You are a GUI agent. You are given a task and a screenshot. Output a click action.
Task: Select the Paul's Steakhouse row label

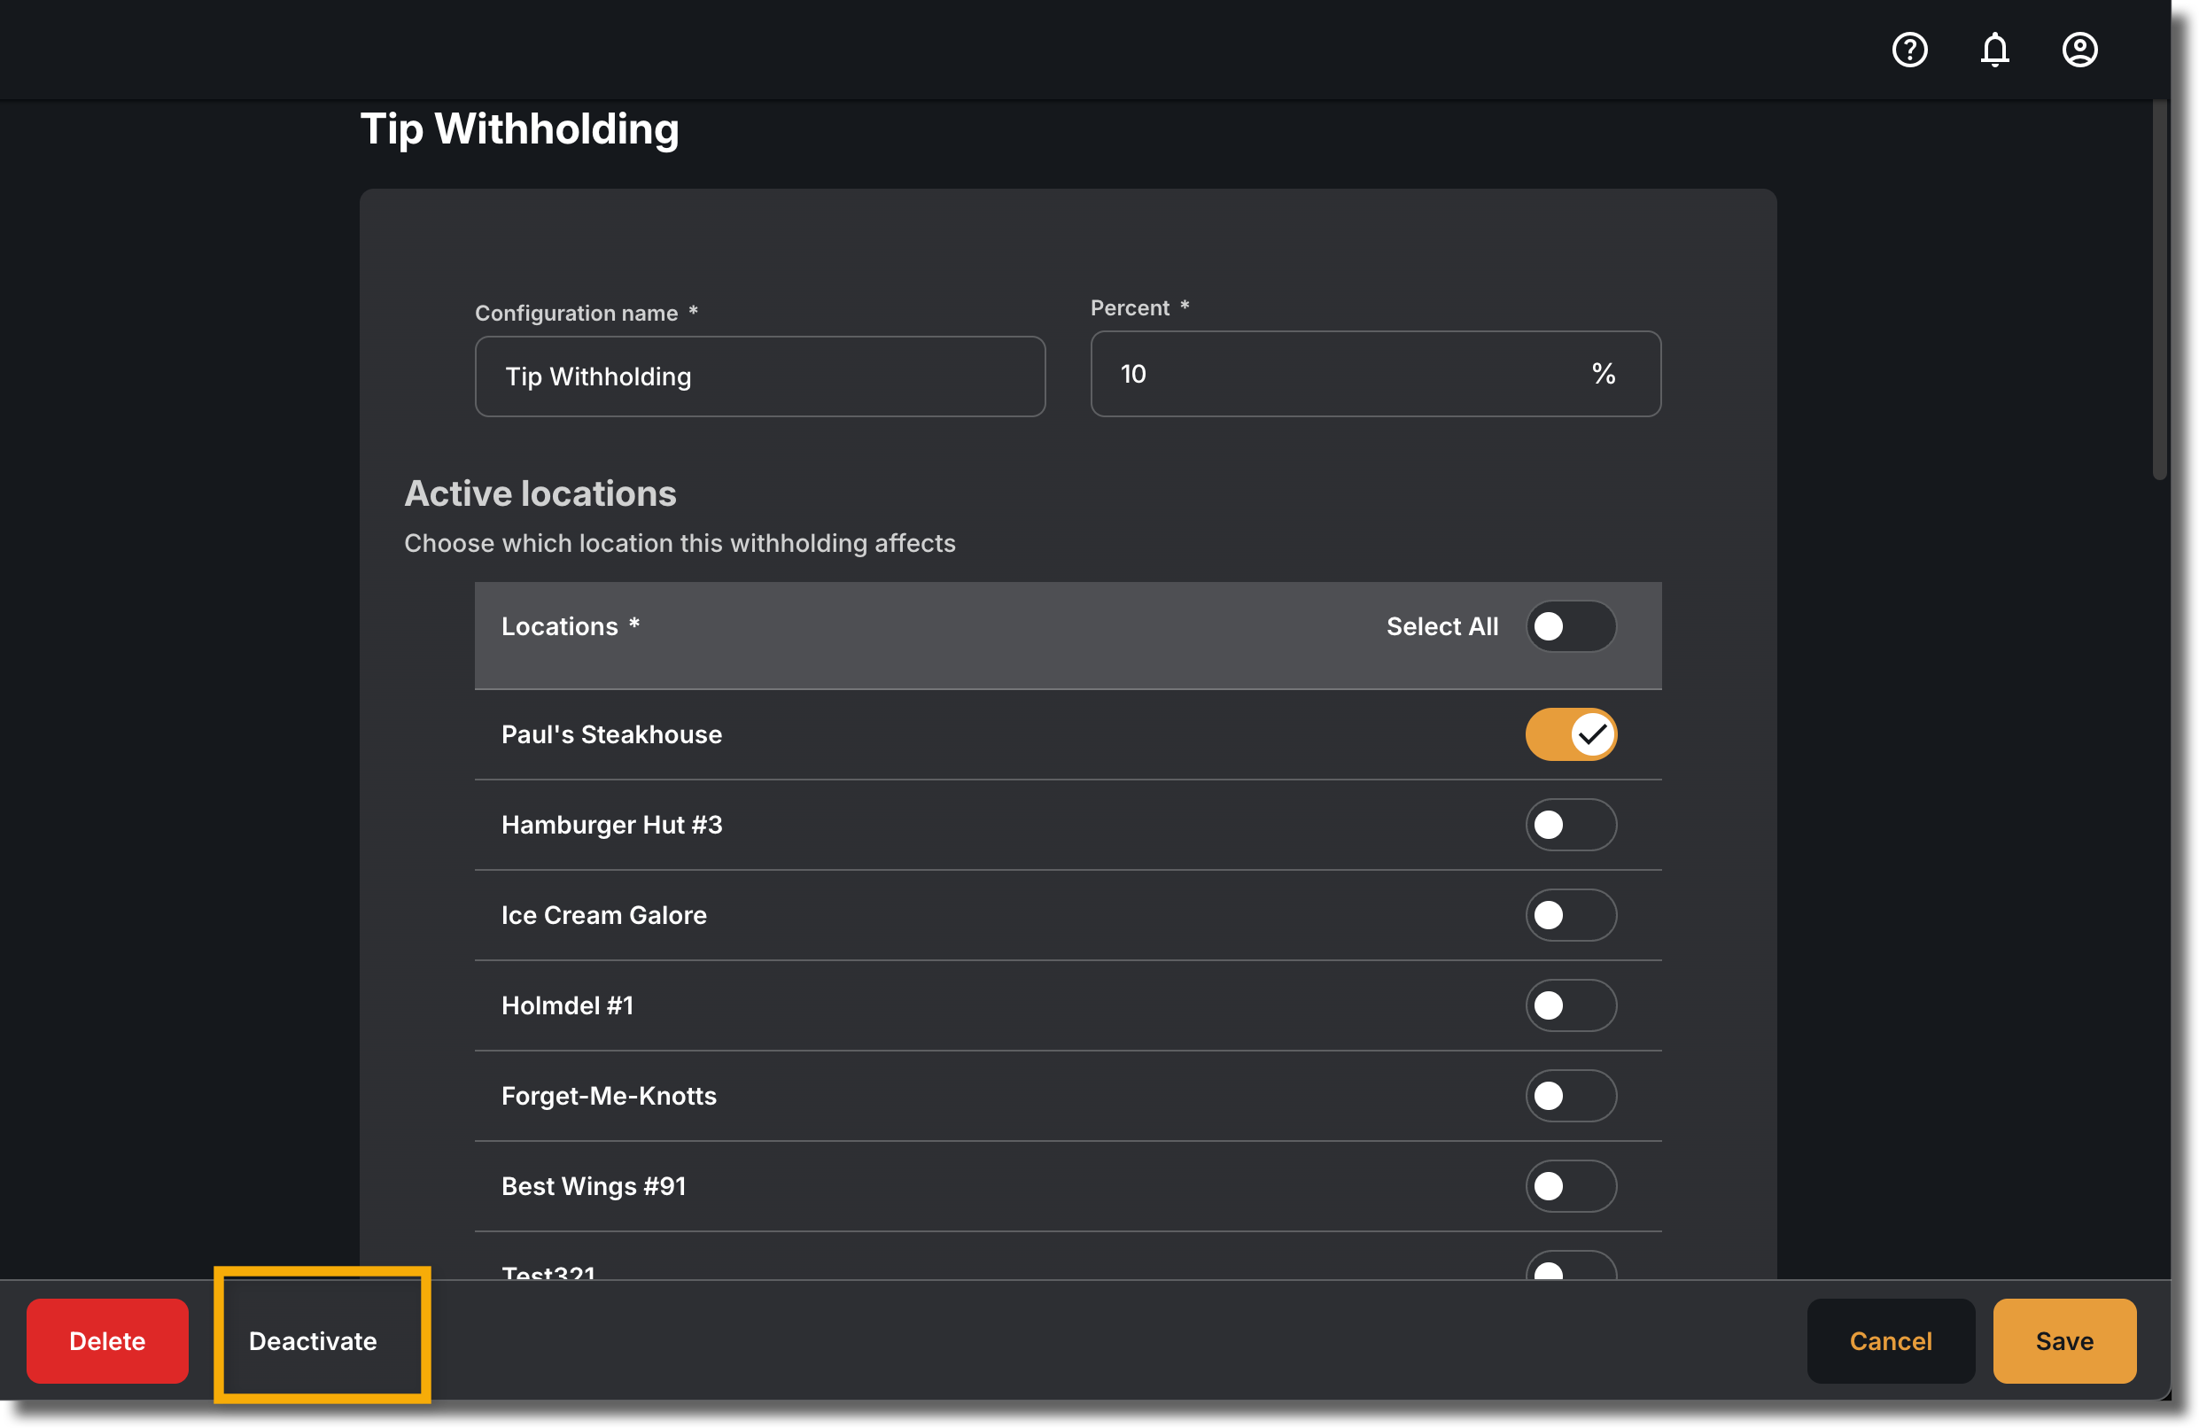[x=611, y=734]
